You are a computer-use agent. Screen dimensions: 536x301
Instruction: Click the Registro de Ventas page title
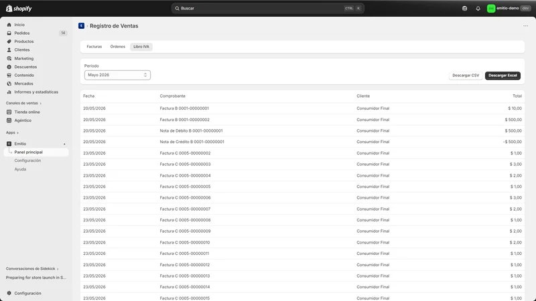(114, 26)
